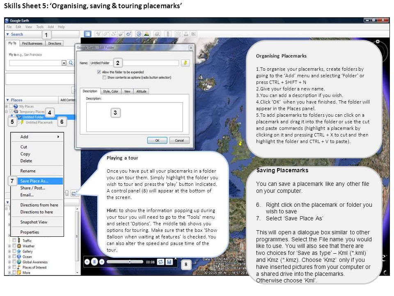Screen dimensions: 394x296
Task: Close the tour control panel
Action: (x=176, y=259)
